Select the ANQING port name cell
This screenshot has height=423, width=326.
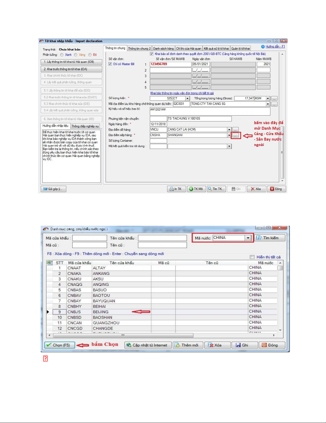click(121, 284)
